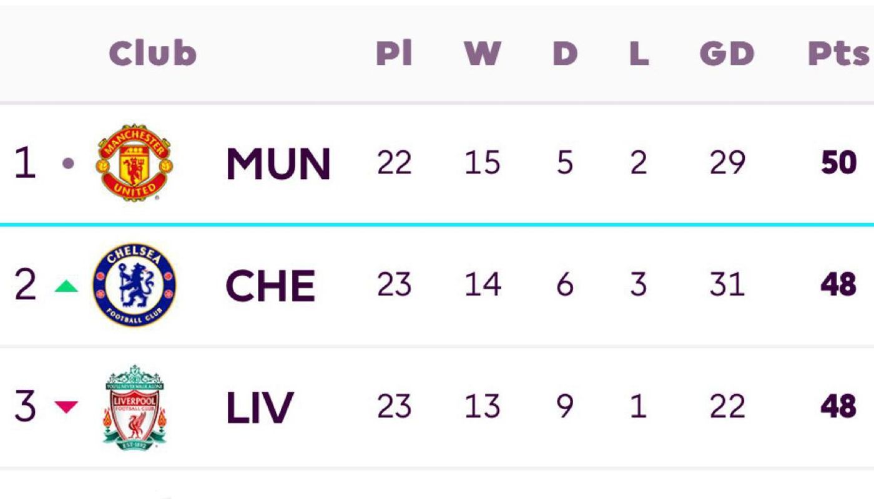Screen dimensions: 874x499
Task: Sort table by the Pts column header
Action: click(838, 54)
